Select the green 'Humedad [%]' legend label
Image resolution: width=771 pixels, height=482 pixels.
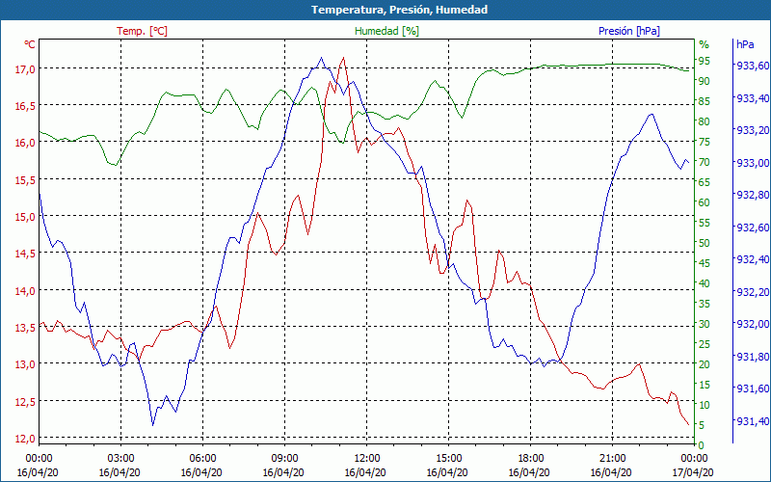387,31
